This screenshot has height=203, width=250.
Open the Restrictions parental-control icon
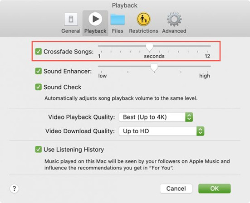coord(143,19)
